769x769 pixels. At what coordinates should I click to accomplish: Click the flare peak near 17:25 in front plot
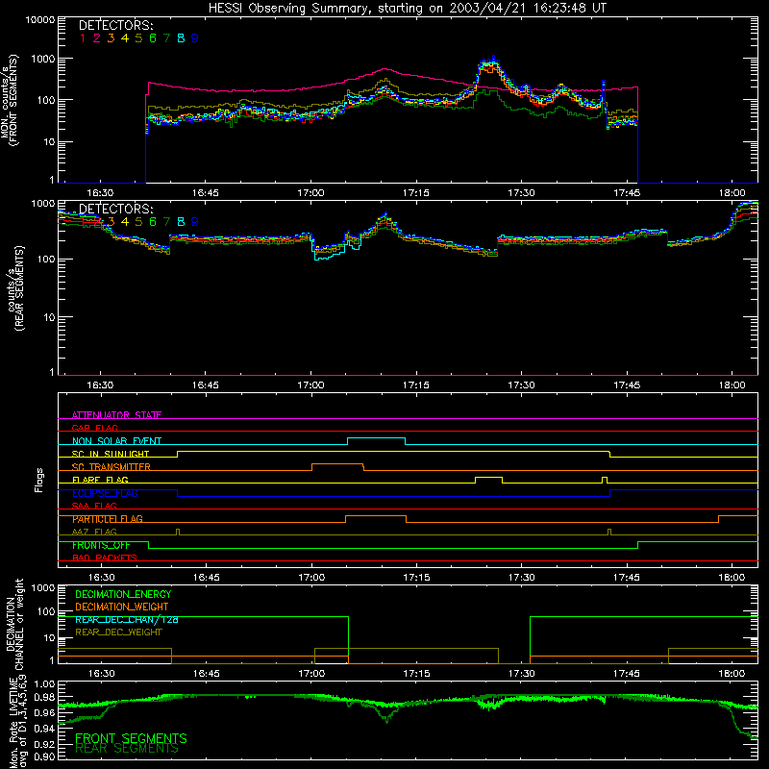click(490, 62)
